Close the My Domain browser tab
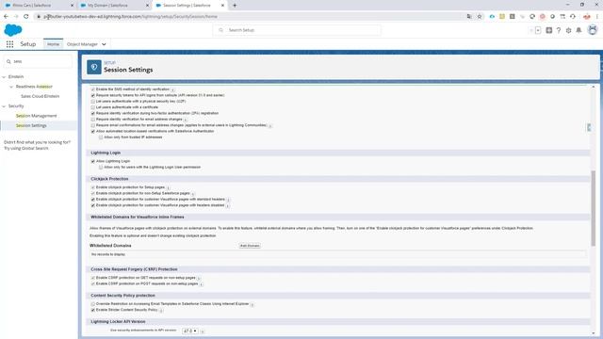The height and width of the screenshot is (339, 603). point(147,6)
